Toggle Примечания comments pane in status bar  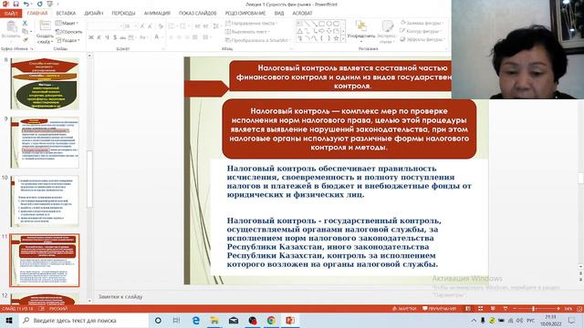pos(440,309)
